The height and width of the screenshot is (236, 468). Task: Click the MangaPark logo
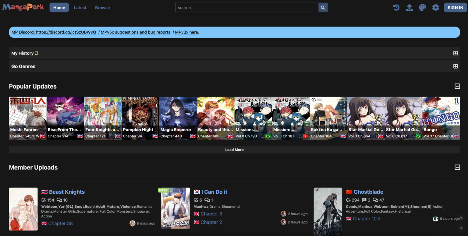(x=23, y=7)
